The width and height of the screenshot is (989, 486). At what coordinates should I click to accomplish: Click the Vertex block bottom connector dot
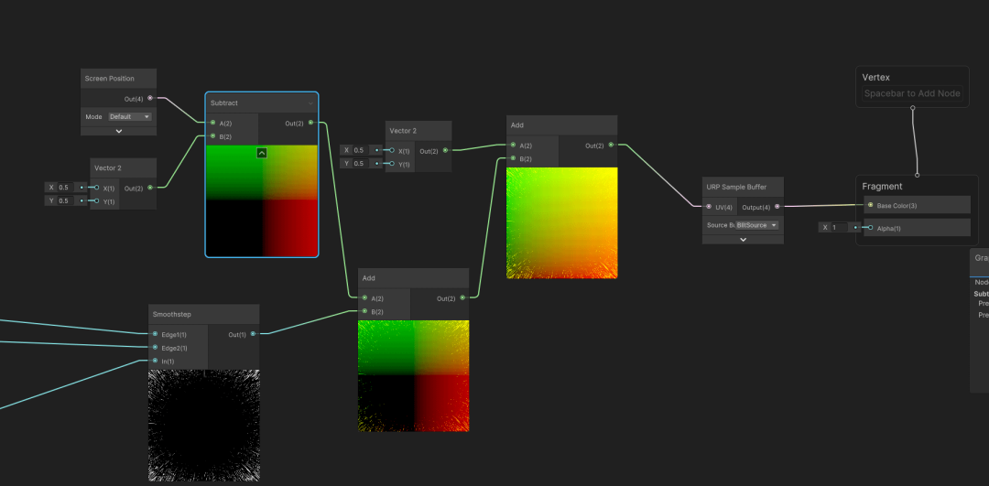tap(913, 108)
